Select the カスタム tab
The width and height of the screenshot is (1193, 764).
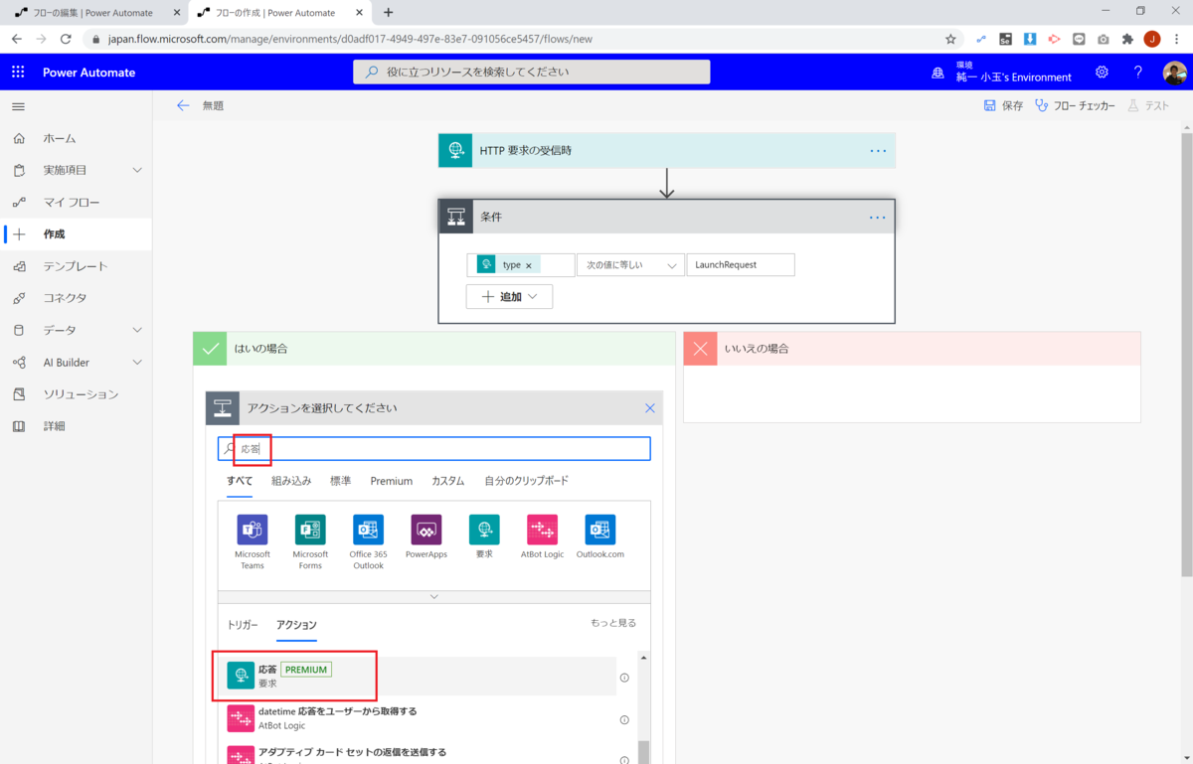coord(448,481)
